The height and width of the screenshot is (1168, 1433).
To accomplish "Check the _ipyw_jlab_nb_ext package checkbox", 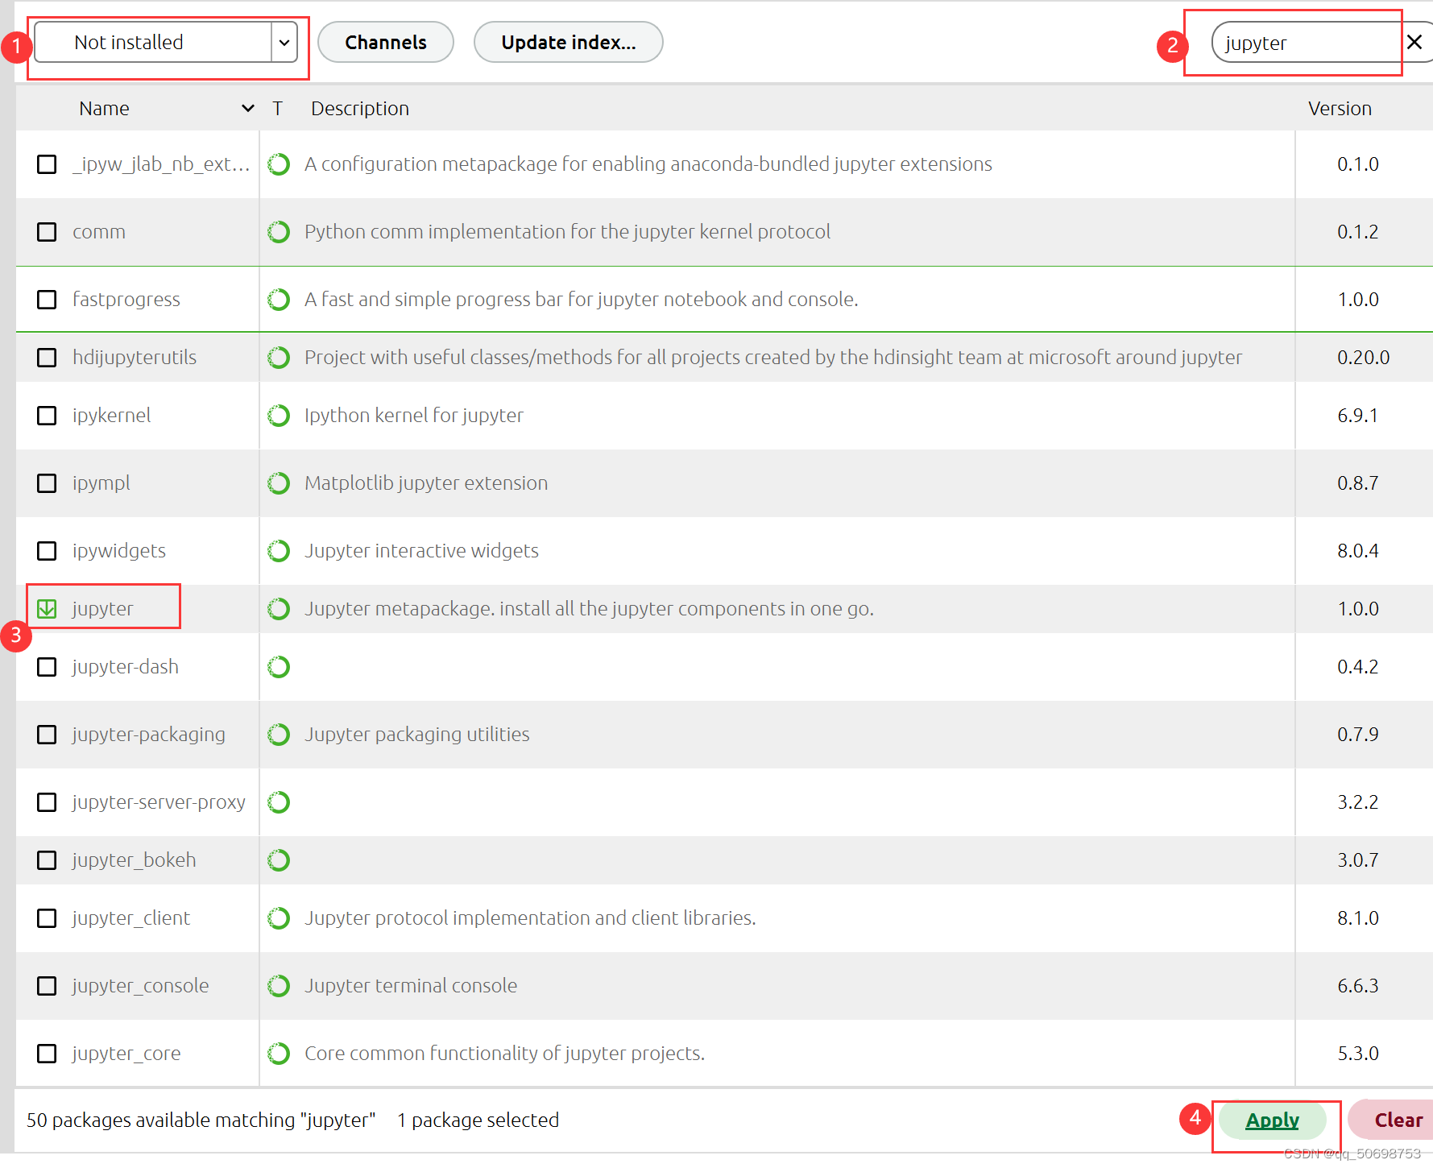I will [x=47, y=164].
